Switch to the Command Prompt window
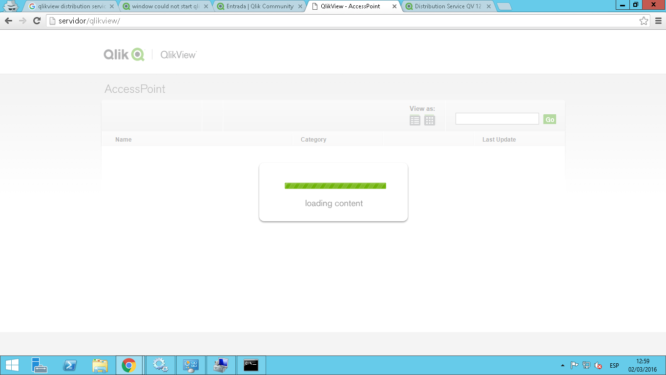 [251, 365]
